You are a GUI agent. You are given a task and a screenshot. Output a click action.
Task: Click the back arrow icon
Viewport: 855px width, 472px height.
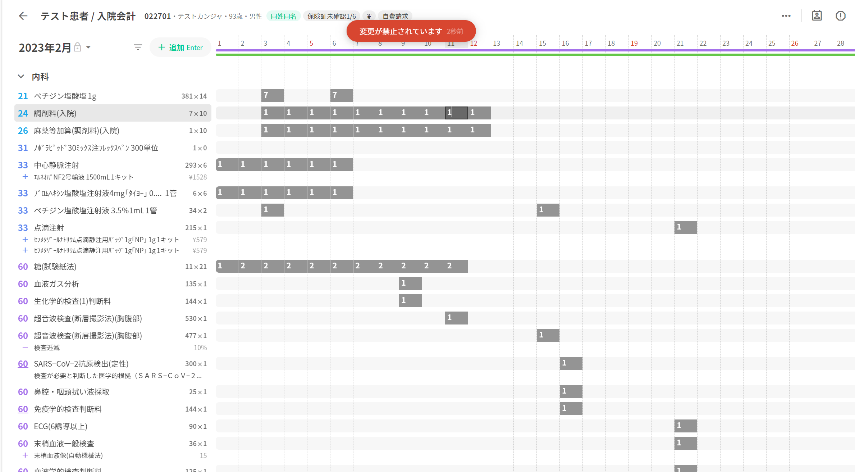pos(23,16)
